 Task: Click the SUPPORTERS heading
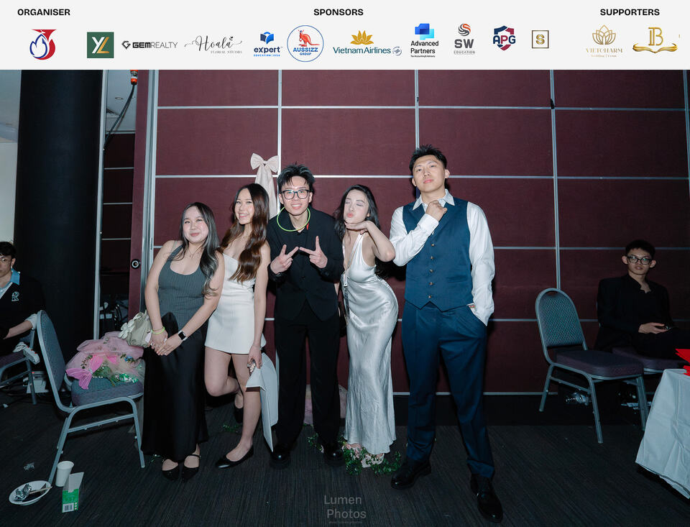pos(630,12)
